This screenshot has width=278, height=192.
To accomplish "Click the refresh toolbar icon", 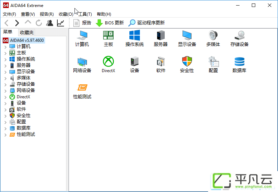I will [39, 23].
